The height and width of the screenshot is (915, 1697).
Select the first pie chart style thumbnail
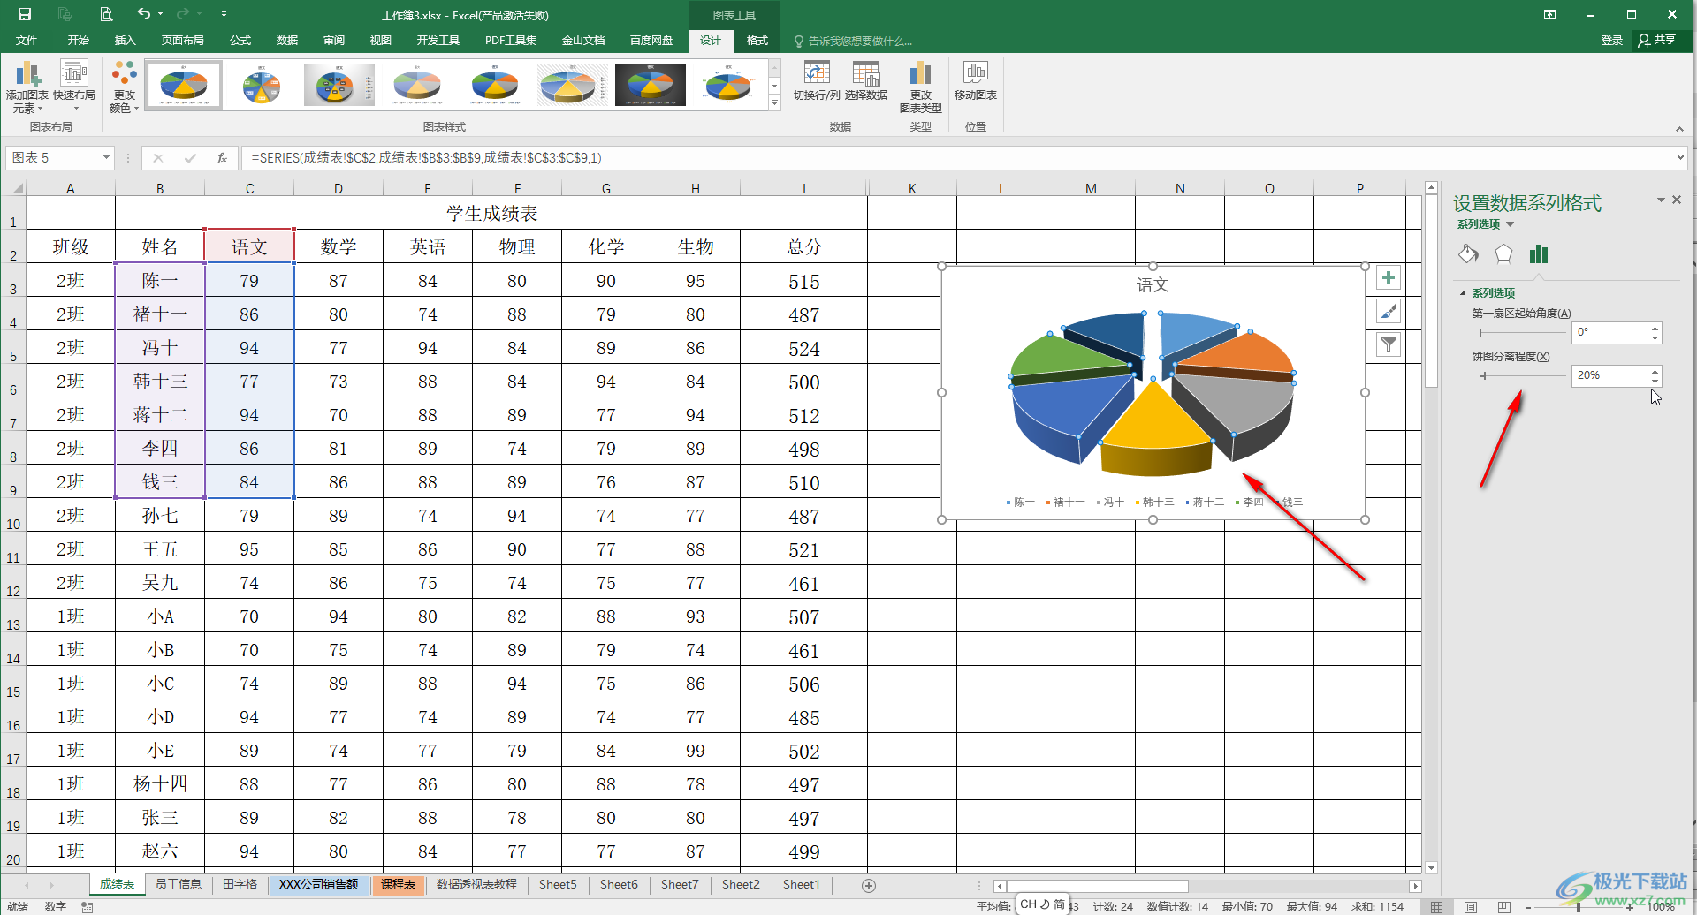click(x=184, y=86)
